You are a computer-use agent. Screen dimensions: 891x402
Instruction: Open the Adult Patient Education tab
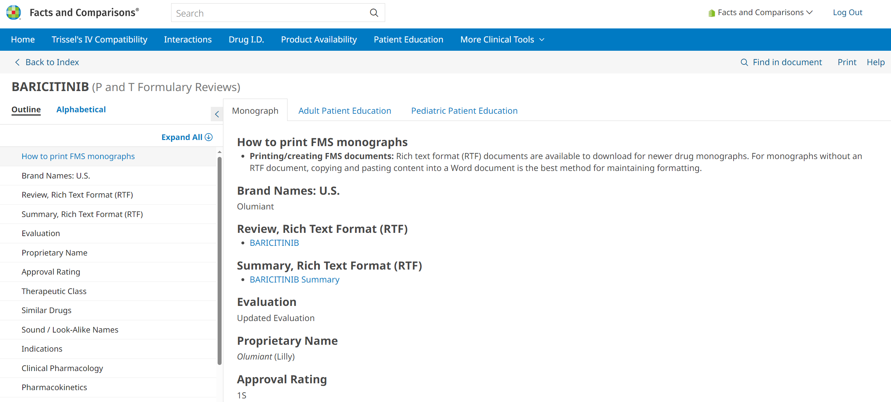(x=344, y=111)
